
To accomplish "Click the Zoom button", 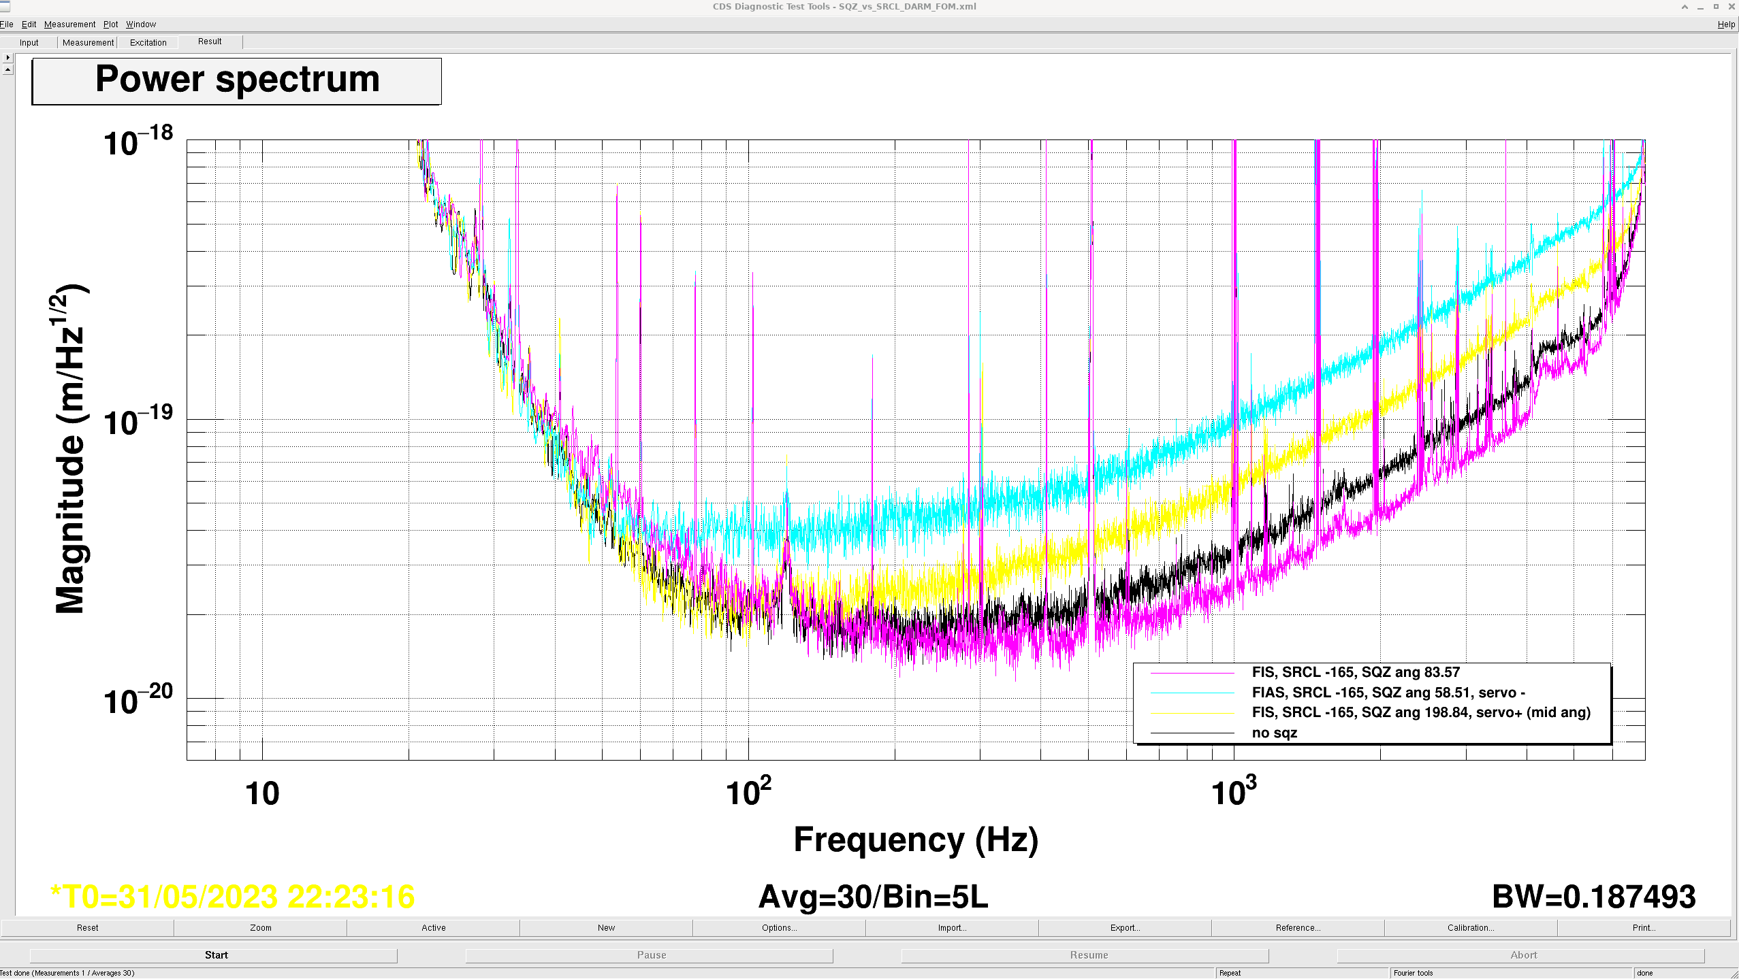I will click(x=260, y=927).
